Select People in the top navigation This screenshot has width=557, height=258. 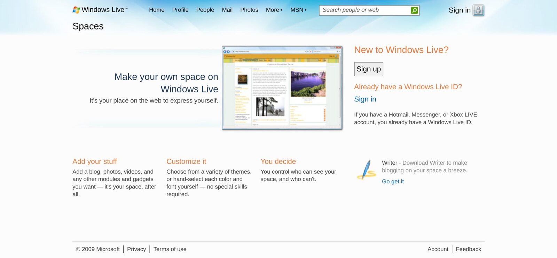tap(205, 10)
